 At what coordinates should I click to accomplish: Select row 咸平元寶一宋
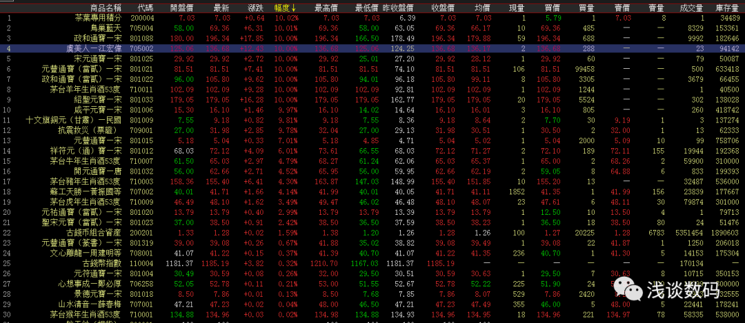[x=372, y=110]
